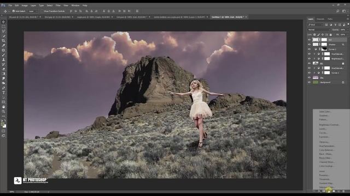Click the search icon in options bar
Screen dimensions: 350x196
[338, 11]
